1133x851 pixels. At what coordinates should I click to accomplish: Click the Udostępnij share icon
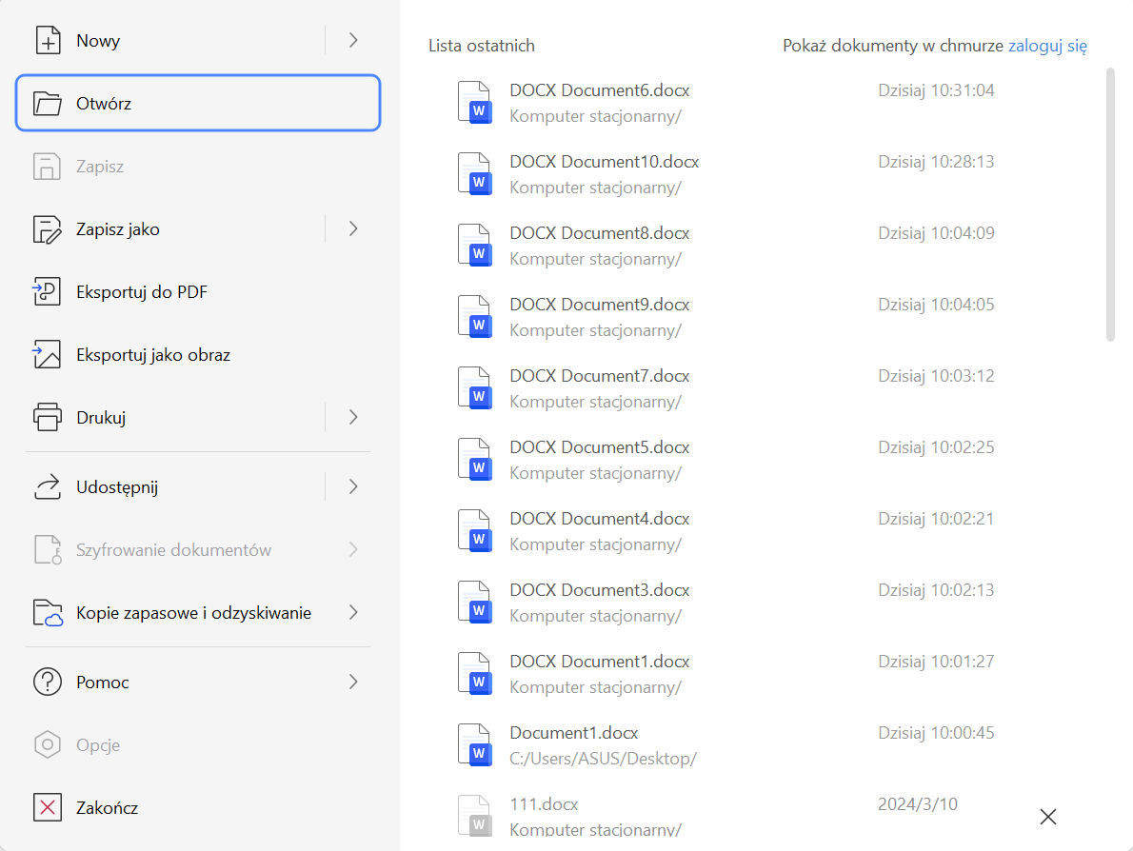tap(48, 485)
